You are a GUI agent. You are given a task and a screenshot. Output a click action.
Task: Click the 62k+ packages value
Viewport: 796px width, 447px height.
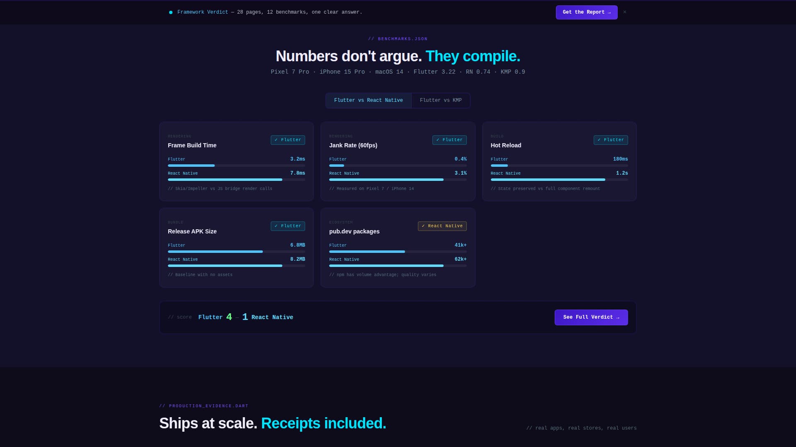[x=461, y=260]
